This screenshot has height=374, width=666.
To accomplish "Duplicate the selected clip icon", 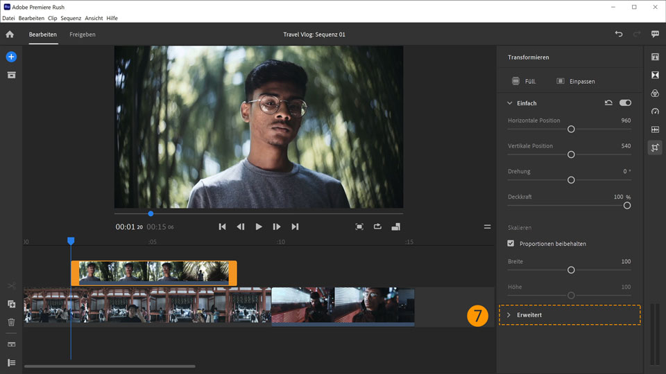I will coord(12,304).
